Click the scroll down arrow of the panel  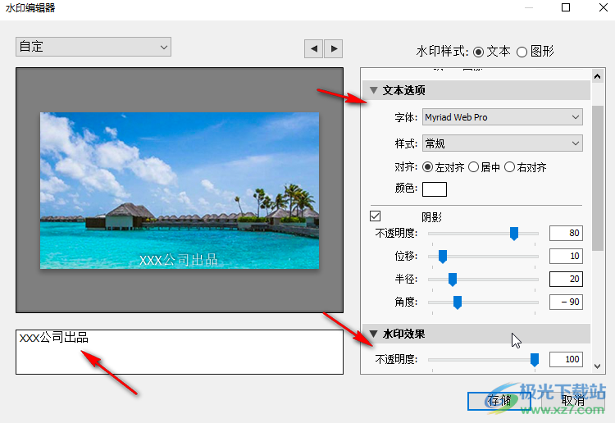click(597, 366)
